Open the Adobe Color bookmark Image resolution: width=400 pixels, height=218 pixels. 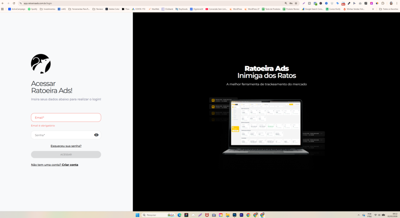(112, 9)
